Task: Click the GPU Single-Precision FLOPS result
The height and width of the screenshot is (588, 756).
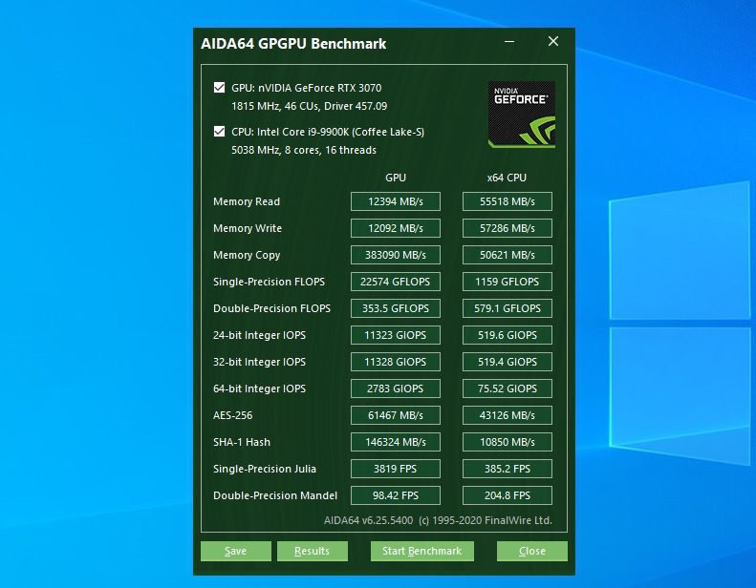Action: point(395,282)
